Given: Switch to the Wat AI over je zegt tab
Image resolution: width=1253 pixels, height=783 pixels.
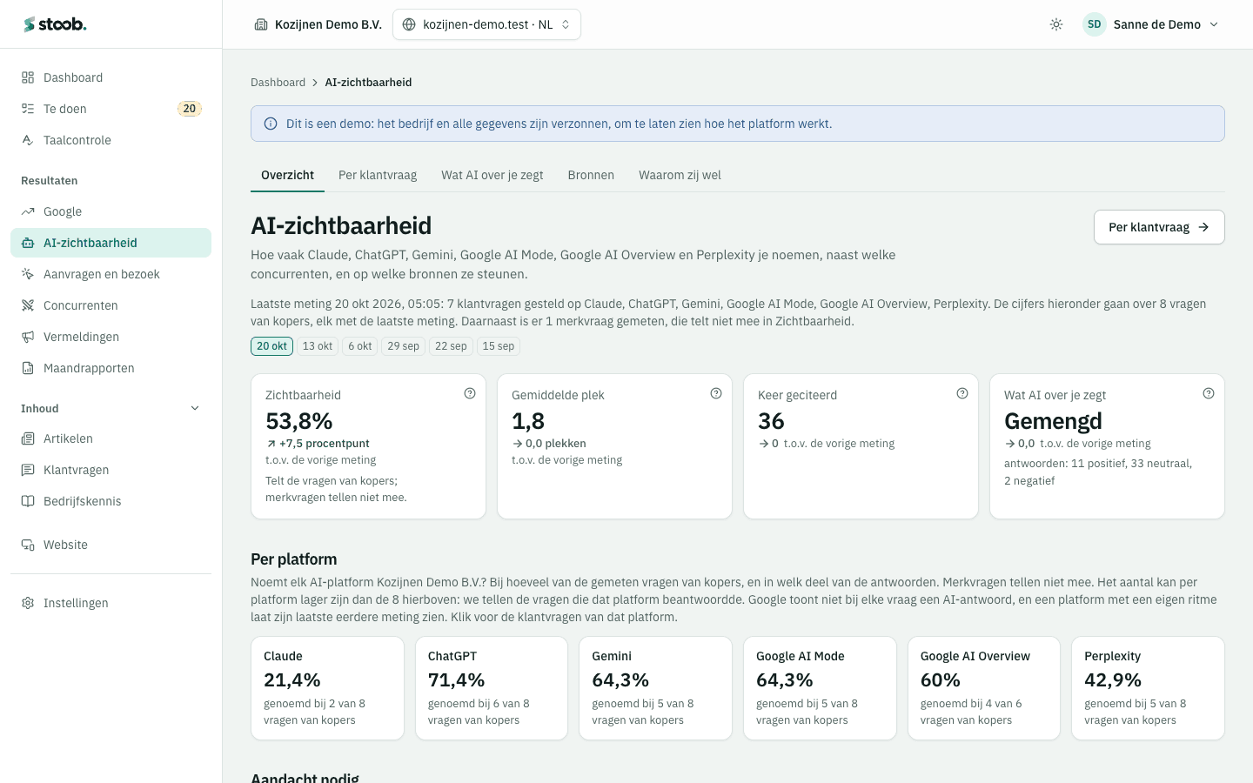Looking at the screenshot, I should [492, 175].
